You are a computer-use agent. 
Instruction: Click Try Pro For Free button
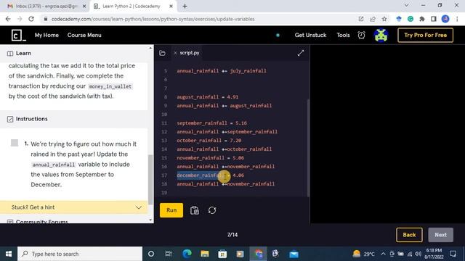(425, 36)
